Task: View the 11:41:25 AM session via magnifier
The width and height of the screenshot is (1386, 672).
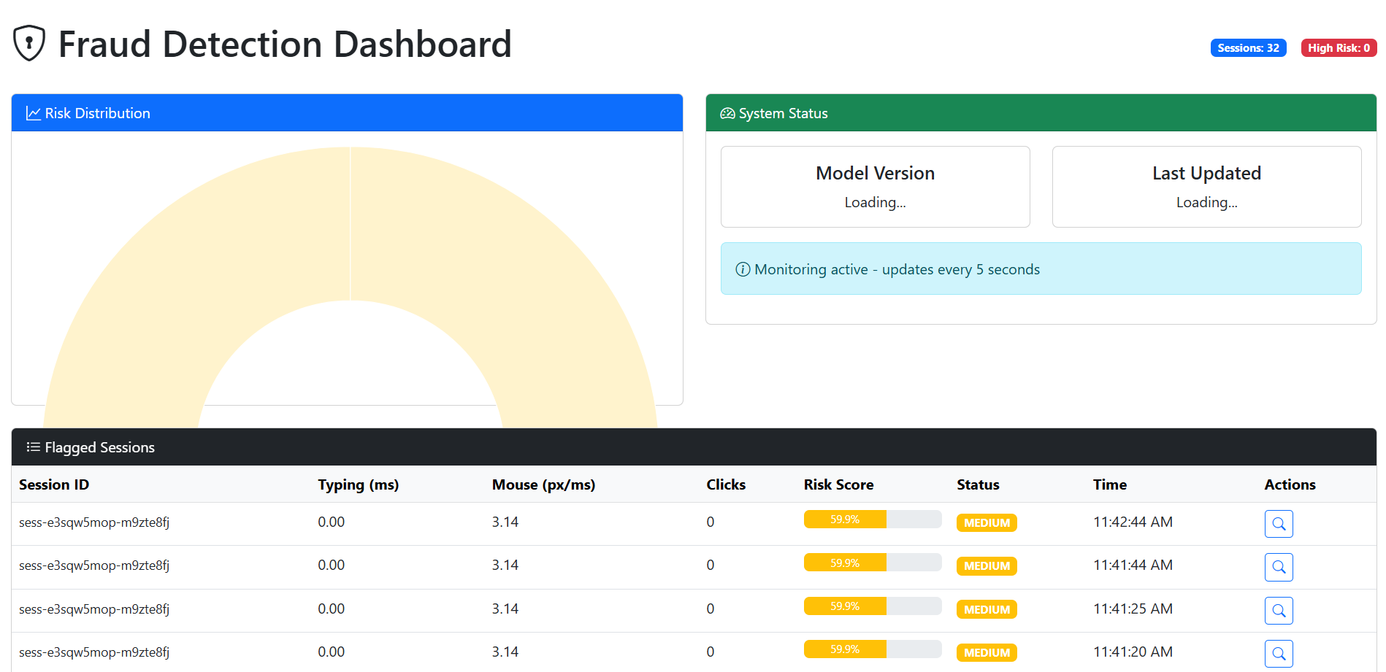Action: (1279, 611)
